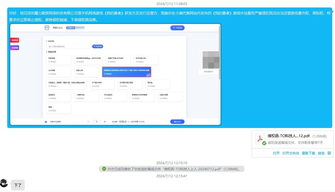Click the red PDF file icon

tap(260, 138)
